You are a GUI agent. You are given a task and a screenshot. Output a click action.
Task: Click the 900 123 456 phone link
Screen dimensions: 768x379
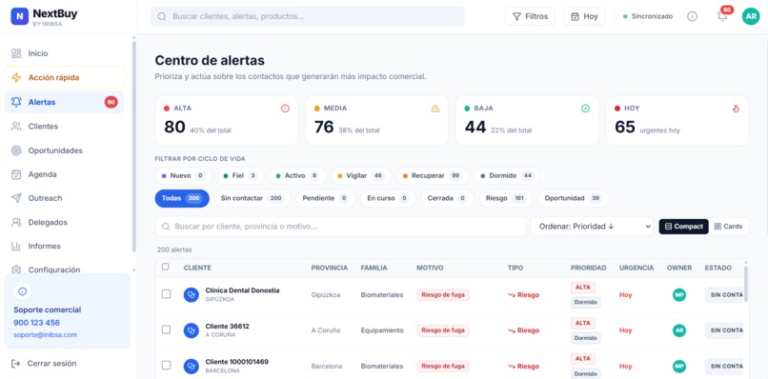pos(37,323)
